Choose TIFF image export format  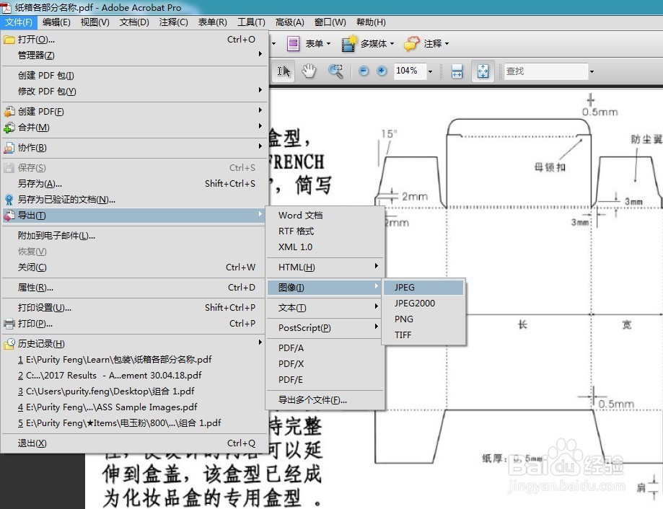pos(423,335)
